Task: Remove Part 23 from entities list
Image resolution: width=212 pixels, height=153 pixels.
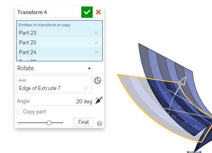Action: click(96, 33)
